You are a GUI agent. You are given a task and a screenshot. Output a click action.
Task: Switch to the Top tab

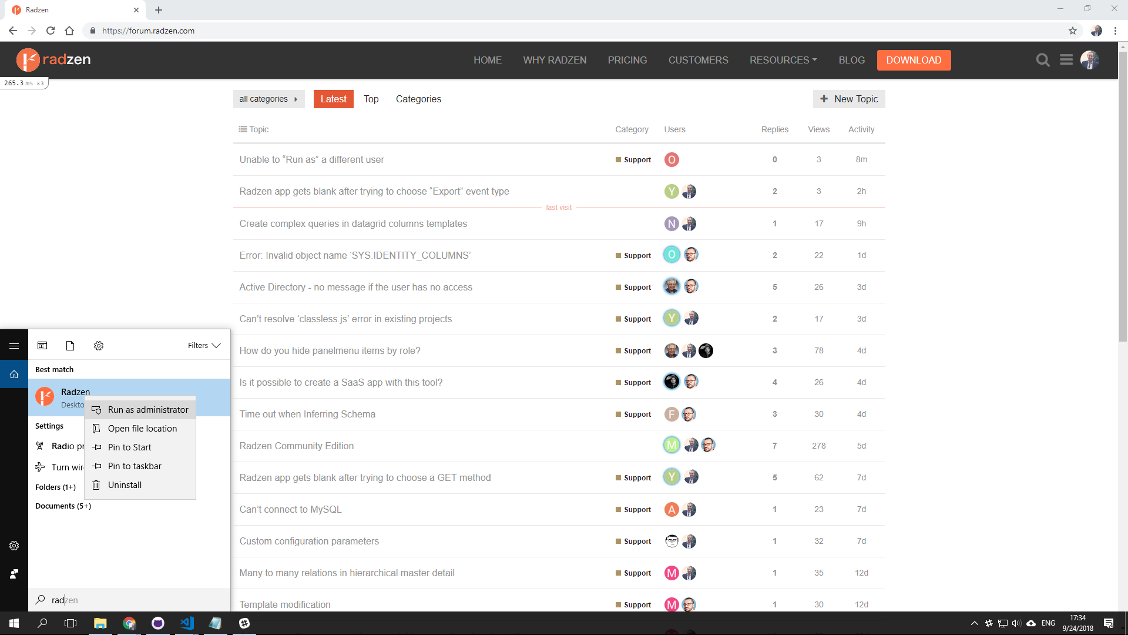coord(371,99)
